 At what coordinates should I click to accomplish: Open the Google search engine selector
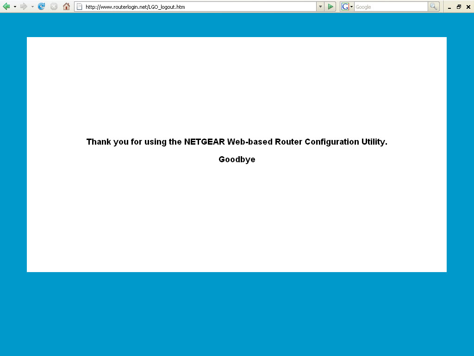coord(347,6)
